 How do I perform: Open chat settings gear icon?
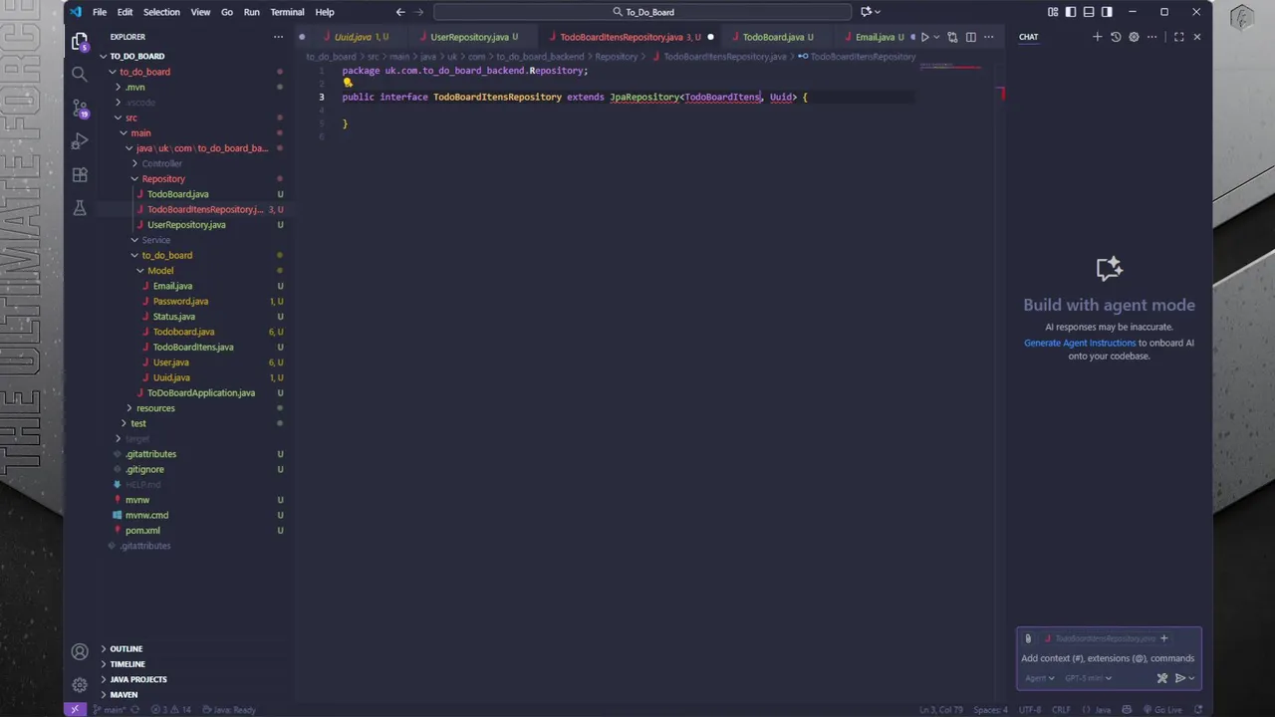[1134, 37]
